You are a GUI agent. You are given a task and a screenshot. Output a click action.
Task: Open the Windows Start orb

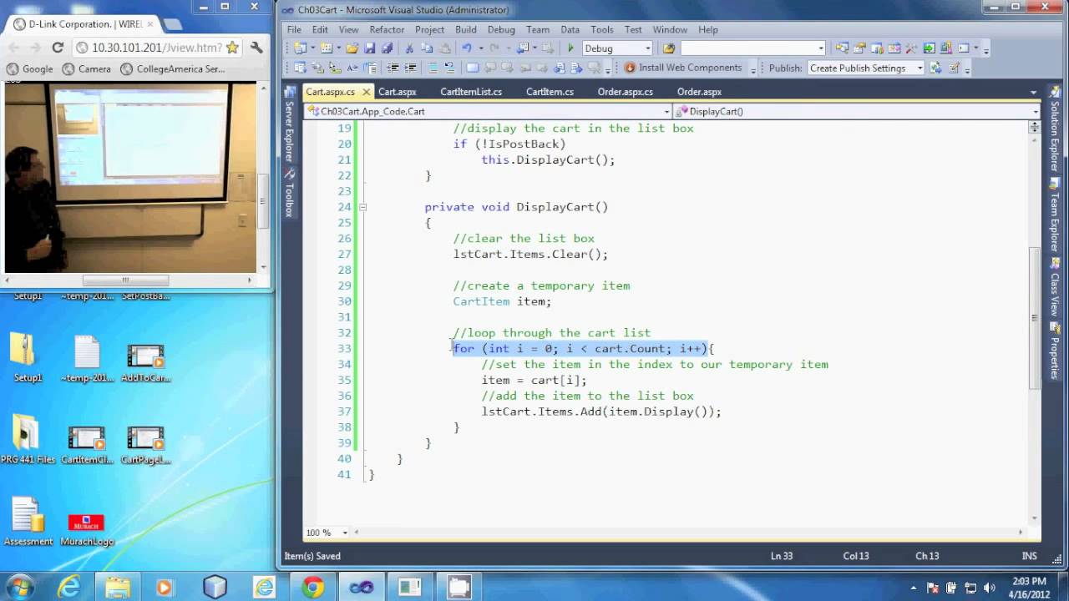(19, 587)
